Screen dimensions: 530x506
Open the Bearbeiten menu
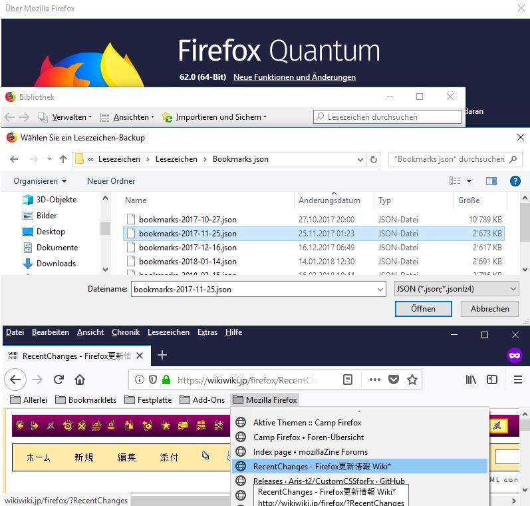coord(51,332)
